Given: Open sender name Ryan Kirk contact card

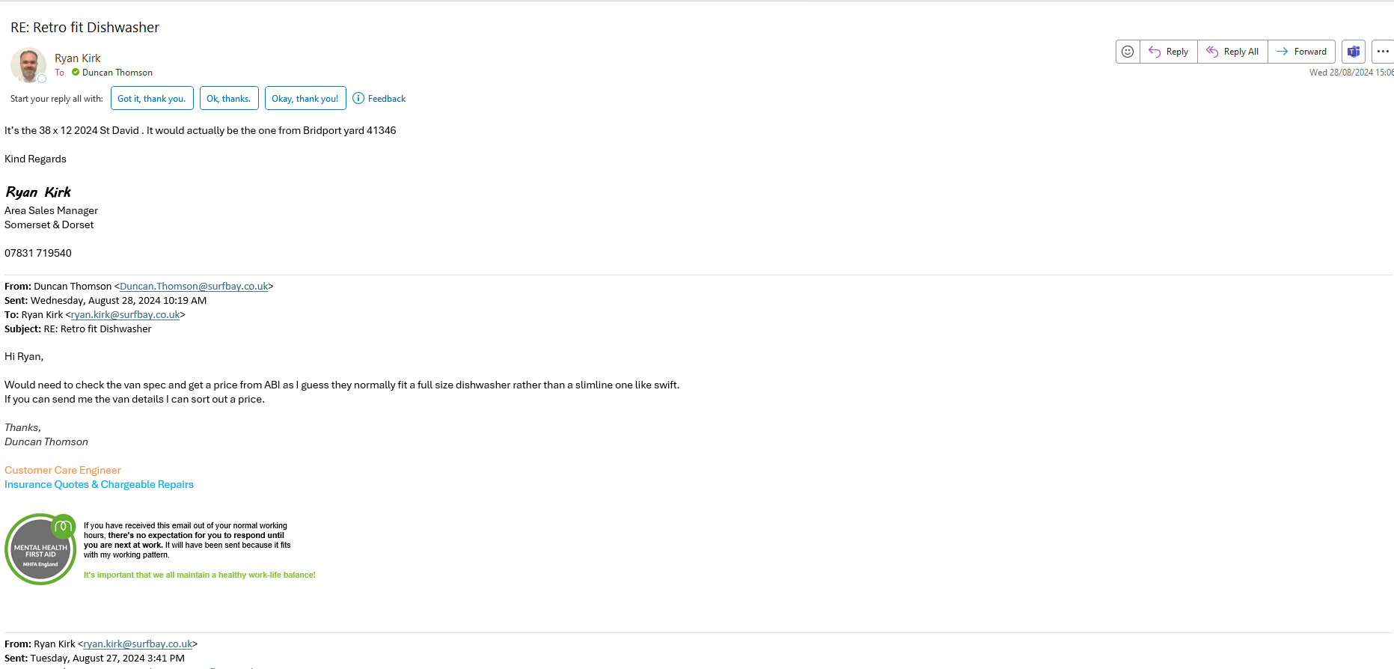Looking at the screenshot, I should coord(77,58).
